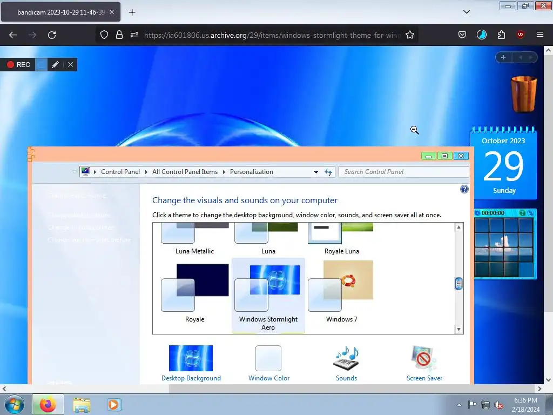Click the Search Control Panel field
This screenshot has width=553, height=415.
[x=404, y=172]
